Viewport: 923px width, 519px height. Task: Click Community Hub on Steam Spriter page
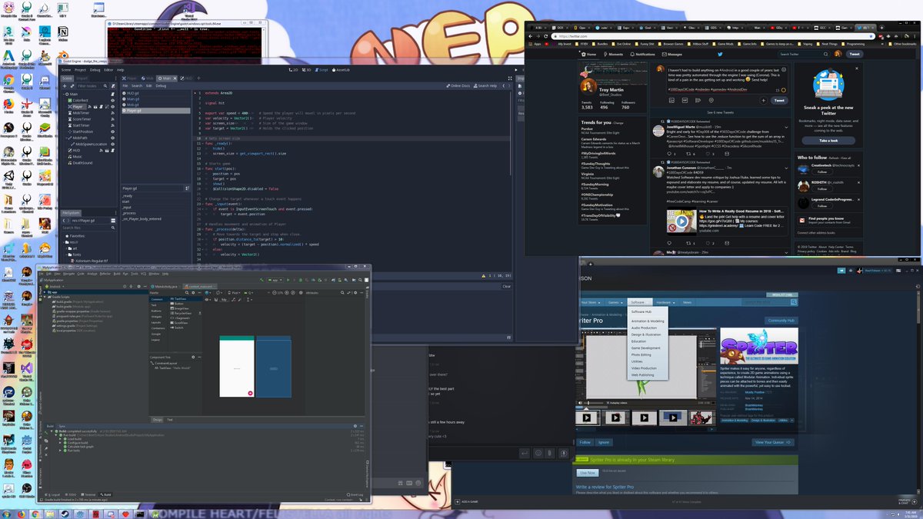(781, 321)
